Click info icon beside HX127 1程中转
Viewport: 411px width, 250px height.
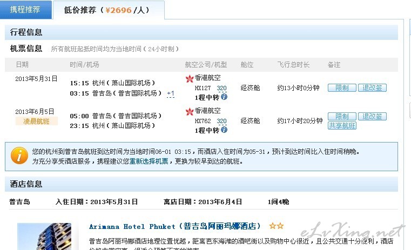click(x=224, y=97)
